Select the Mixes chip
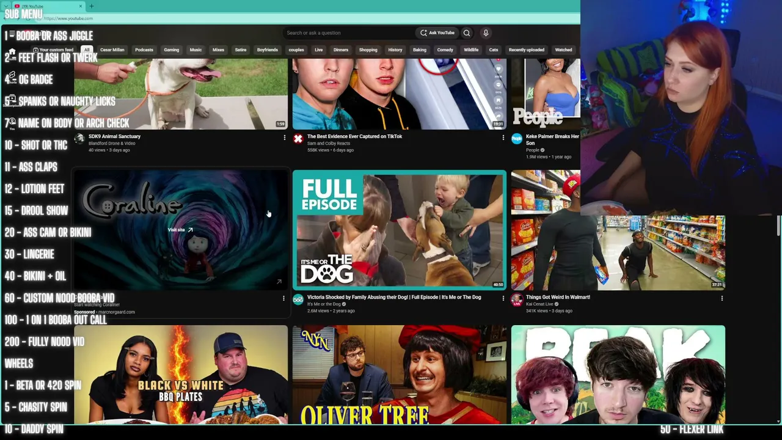782x440 pixels. click(218, 50)
